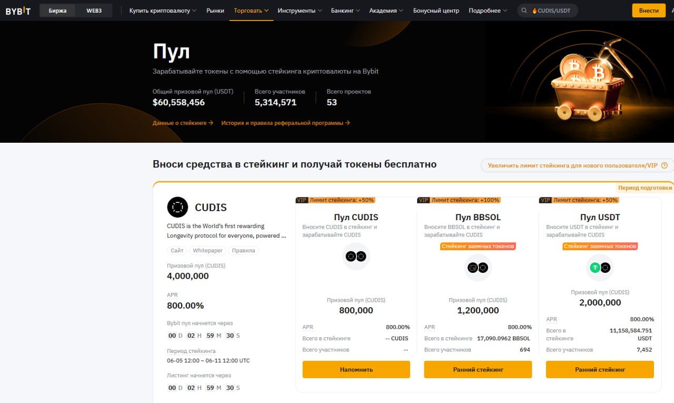
Task: Open История и правила реферальной программы link
Action: click(x=285, y=123)
